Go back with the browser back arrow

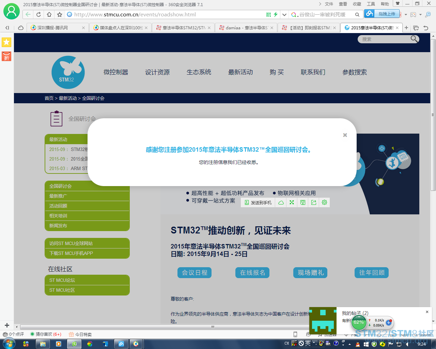pos(28,15)
